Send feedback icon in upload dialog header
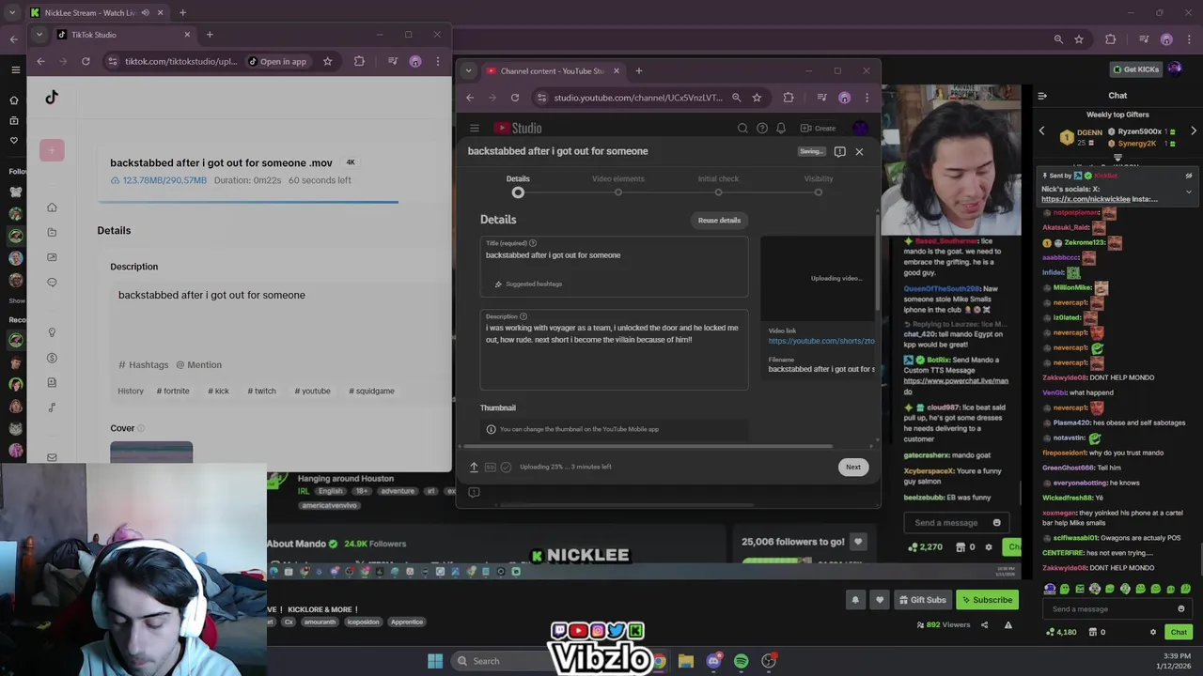This screenshot has width=1203, height=676. tap(839, 151)
